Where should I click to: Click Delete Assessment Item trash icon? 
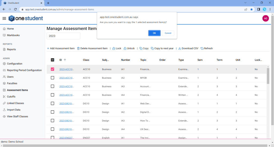coord(78,48)
